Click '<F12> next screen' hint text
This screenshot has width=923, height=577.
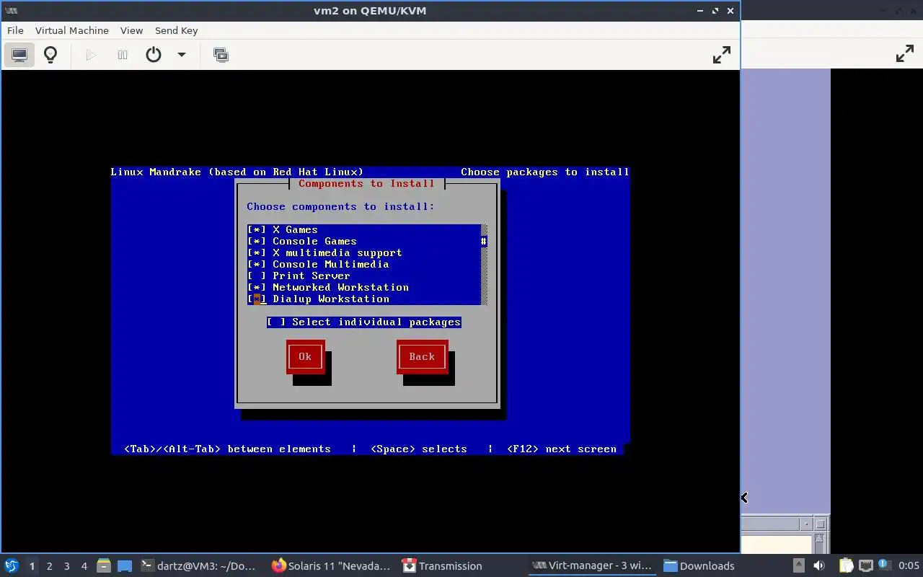tap(562, 449)
